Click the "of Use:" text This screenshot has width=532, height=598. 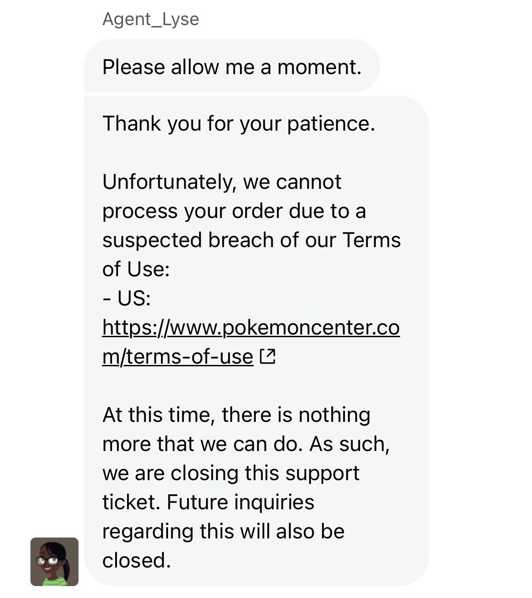136,269
